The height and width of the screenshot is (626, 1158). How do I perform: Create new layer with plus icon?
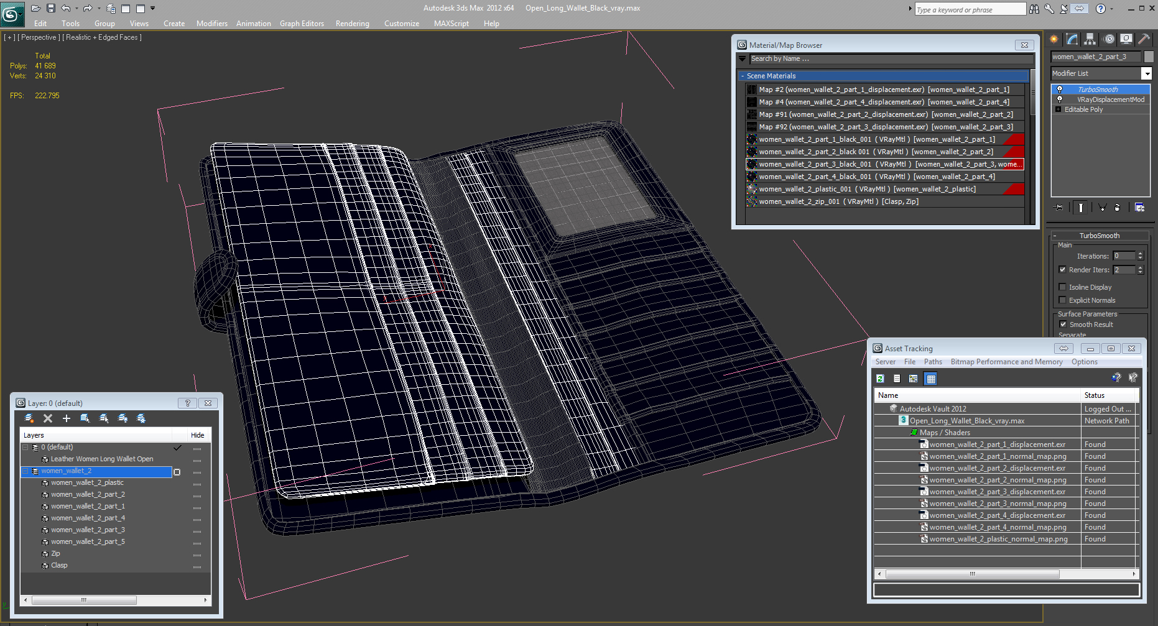pos(67,418)
